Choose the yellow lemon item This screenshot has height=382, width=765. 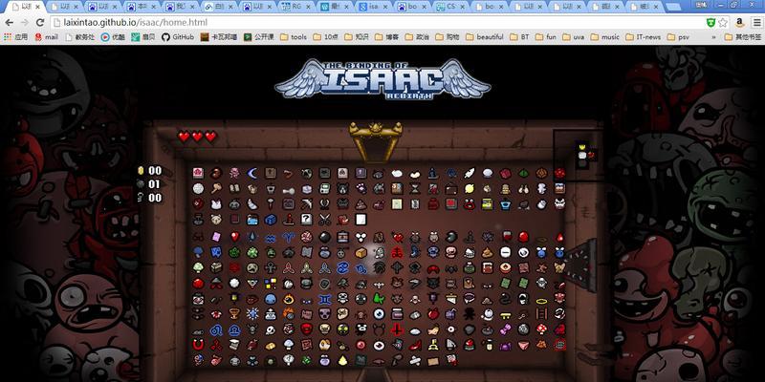469,188
